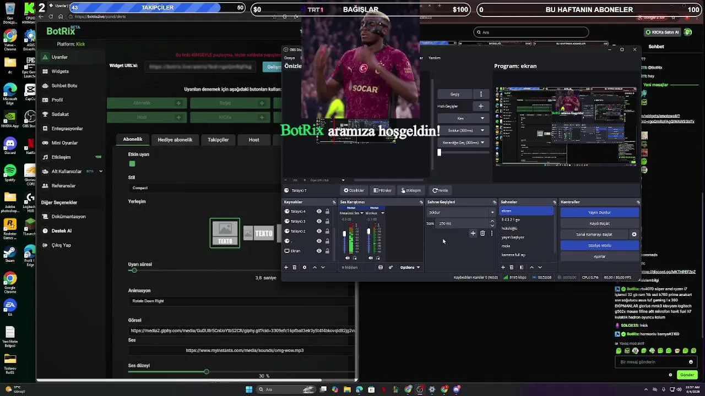
Task: Switch to the Abonelik tab
Action: (132, 140)
